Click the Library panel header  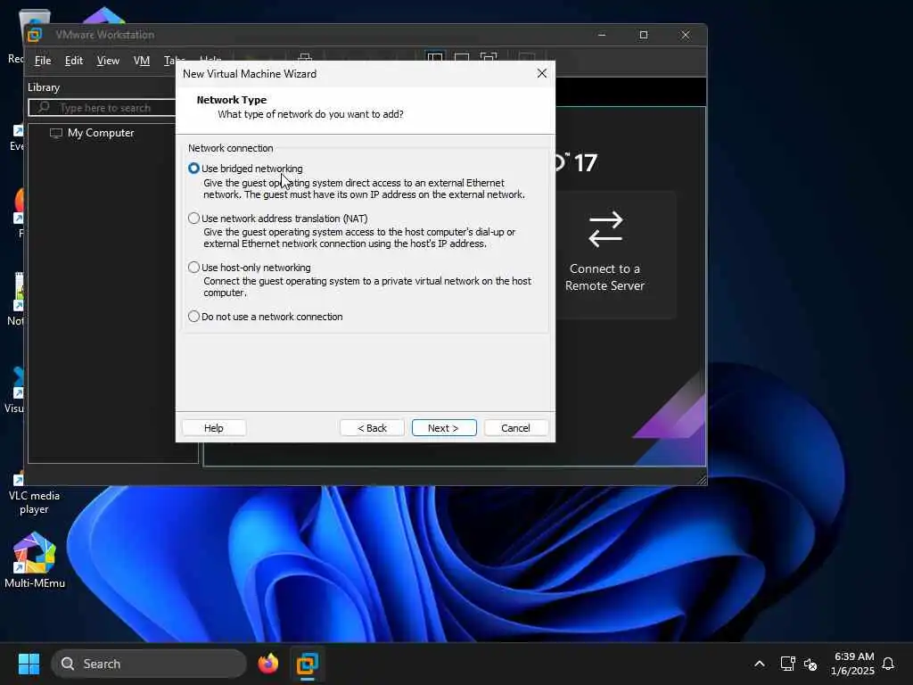pos(44,87)
